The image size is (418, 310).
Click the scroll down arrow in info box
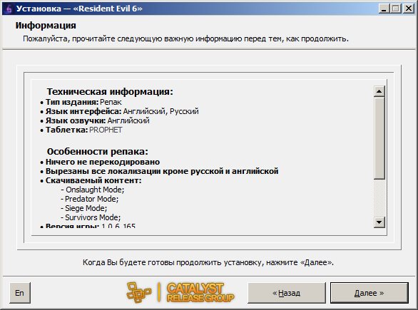click(x=379, y=222)
